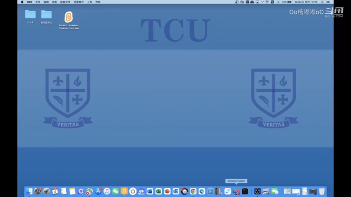Open the 场景集合 menu
The image size is (351, 197).
79,2
